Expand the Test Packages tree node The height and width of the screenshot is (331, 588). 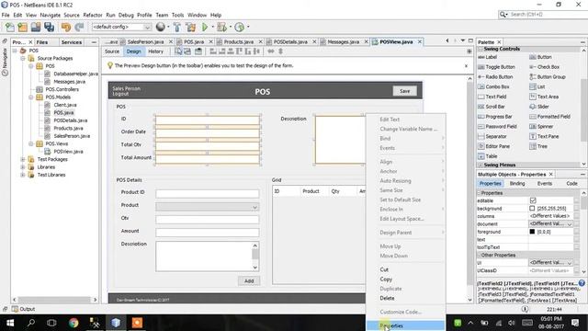[x=23, y=159]
